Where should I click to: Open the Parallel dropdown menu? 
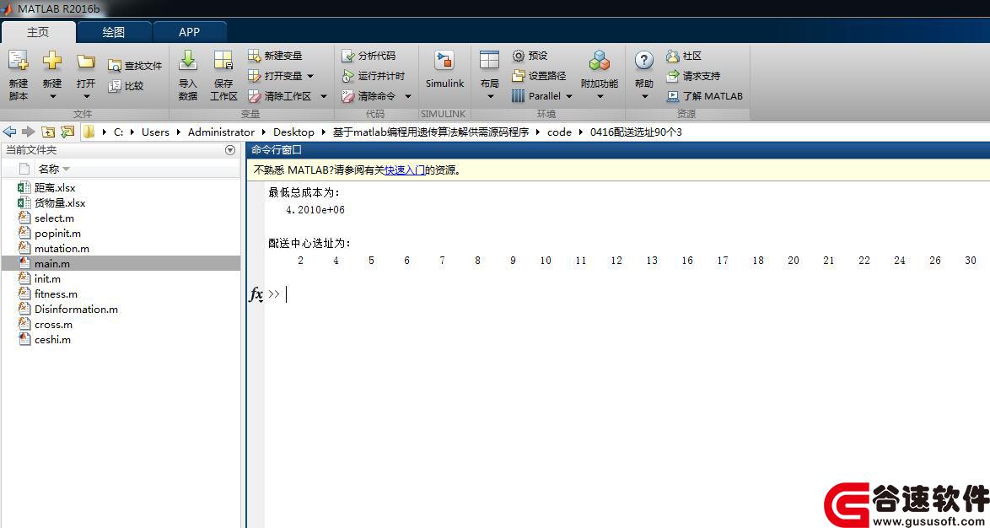coord(569,97)
